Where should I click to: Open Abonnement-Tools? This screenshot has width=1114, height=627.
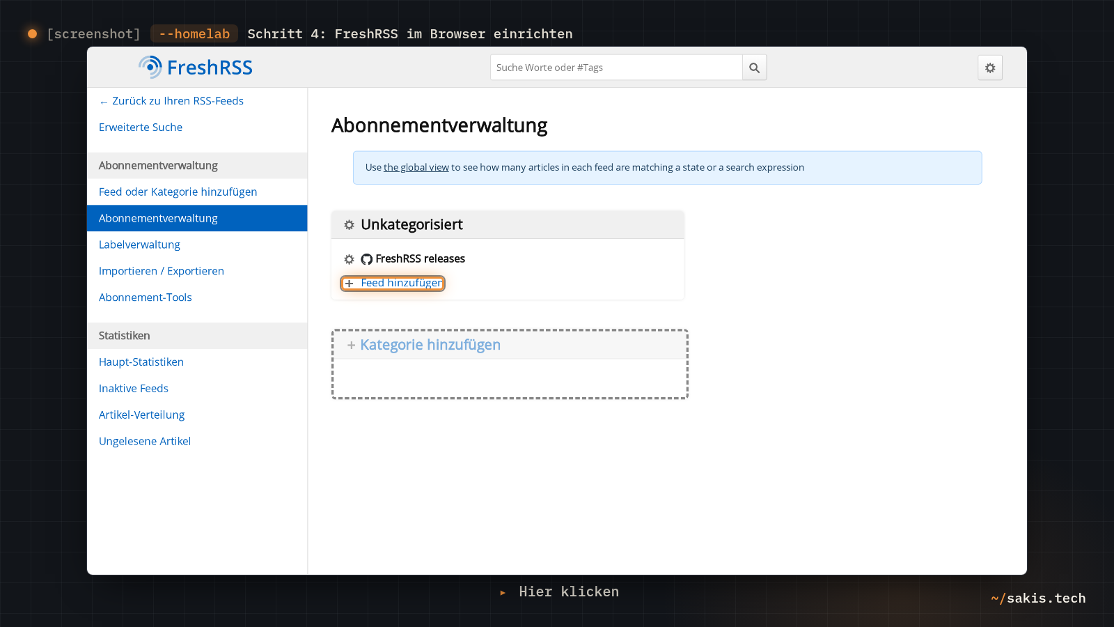197,297
